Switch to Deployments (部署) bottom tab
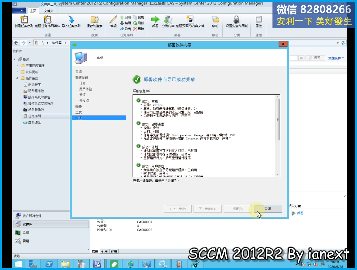Viewport: 357px width, 270px height. pos(114,251)
